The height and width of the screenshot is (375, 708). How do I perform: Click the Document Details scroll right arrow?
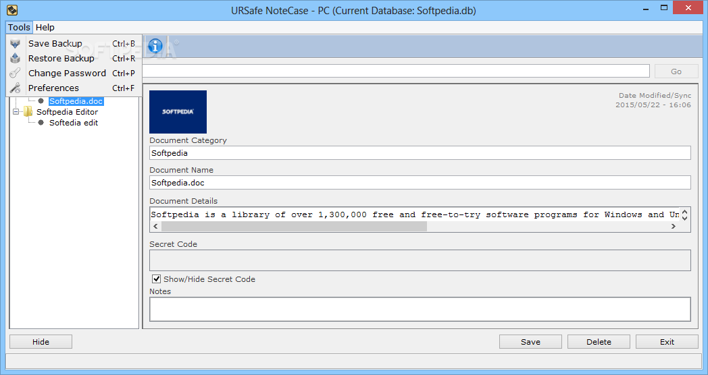tap(674, 226)
